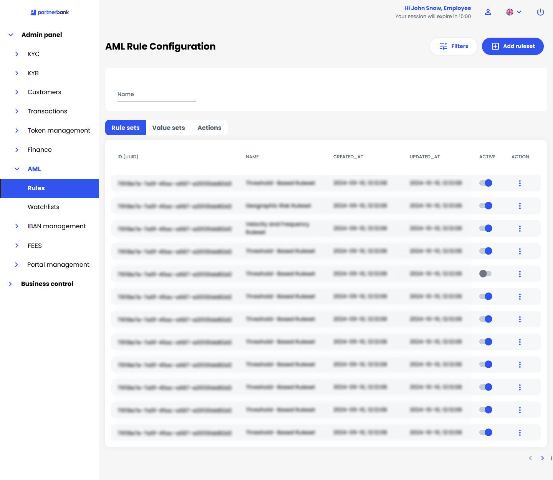
Task: Disable the first ruleset's active toggle
Action: (486, 183)
